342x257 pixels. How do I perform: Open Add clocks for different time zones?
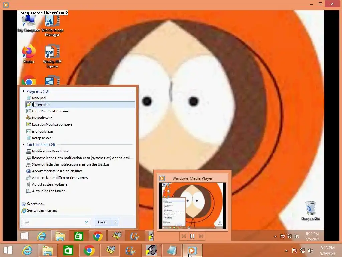(80, 178)
